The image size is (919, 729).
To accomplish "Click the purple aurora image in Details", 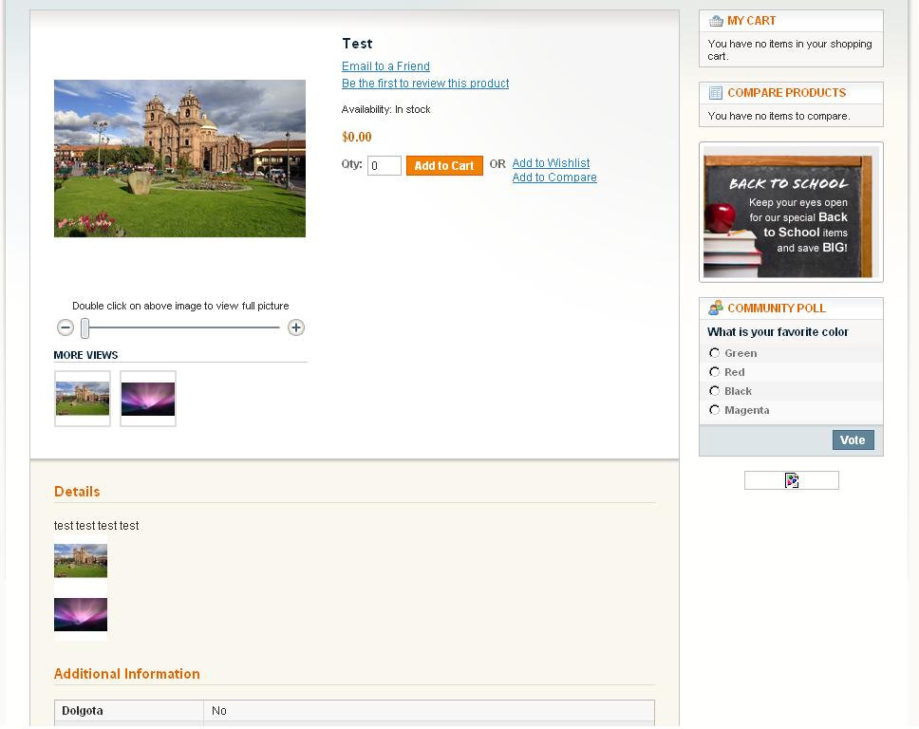I will (x=81, y=615).
